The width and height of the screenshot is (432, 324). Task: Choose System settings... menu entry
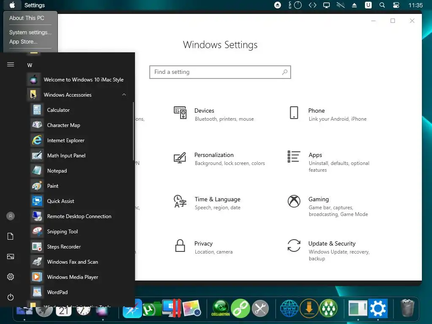[x=30, y=32]
